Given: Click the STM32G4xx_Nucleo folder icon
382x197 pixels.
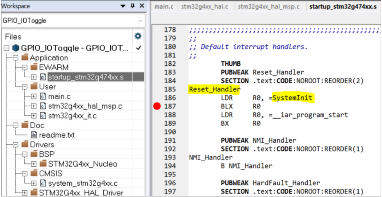Looking at the screenshot, I should (x=43, y=164).
